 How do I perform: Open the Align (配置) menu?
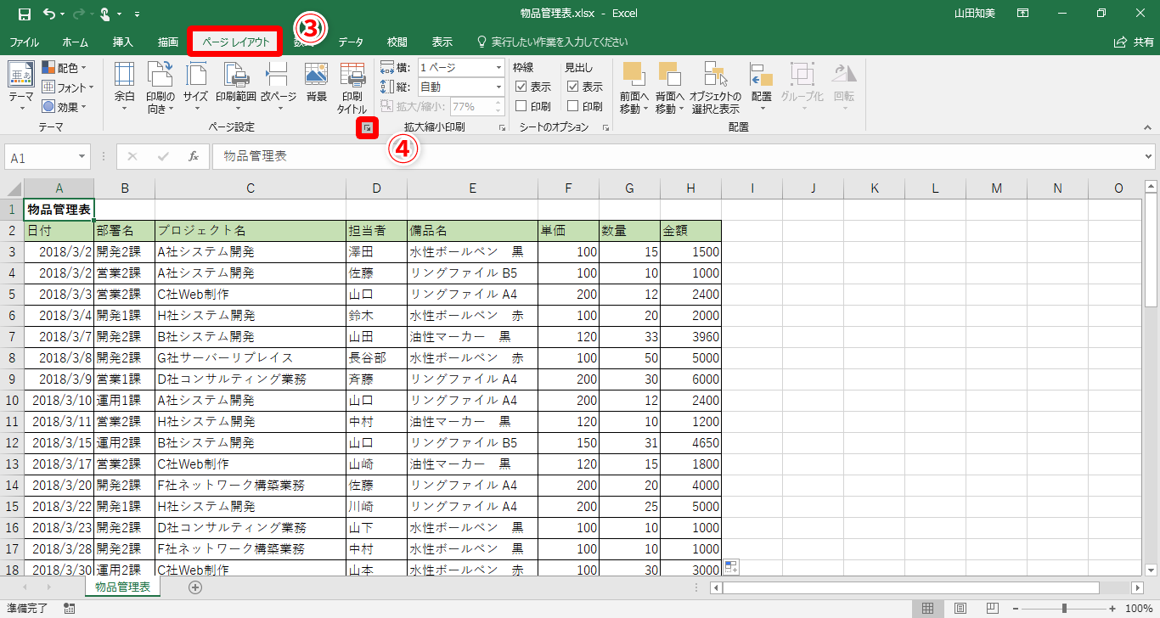[x=762, y=87]
